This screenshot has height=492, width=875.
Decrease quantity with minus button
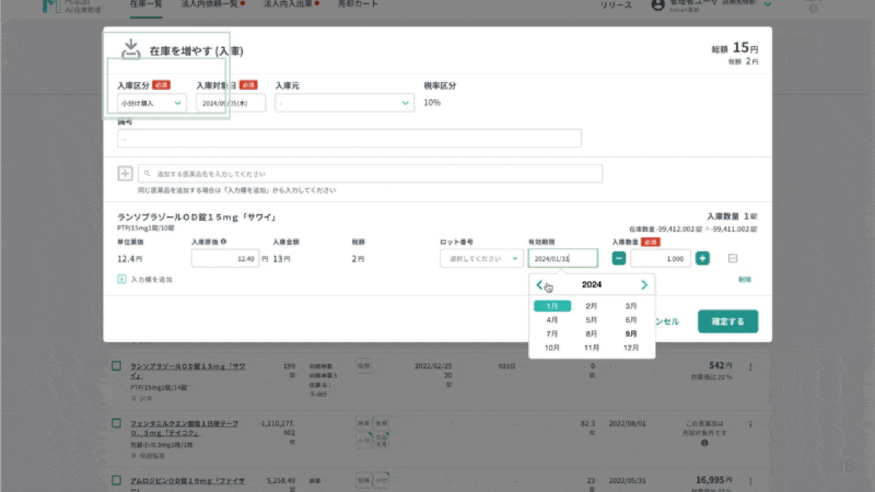619,258
